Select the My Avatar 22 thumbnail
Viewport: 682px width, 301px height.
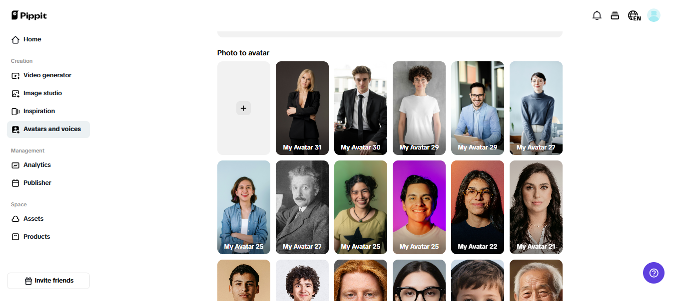click(478, 207)
